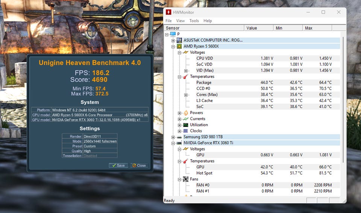Click the HWMonitor lightning app icon
This screenshot has width=361, height=213.
coord(168,12)
